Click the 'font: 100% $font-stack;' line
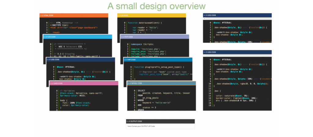 coord(76,103)
